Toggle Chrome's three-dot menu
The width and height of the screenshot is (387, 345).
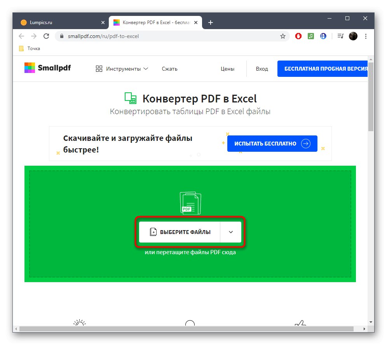click(366, 36)
